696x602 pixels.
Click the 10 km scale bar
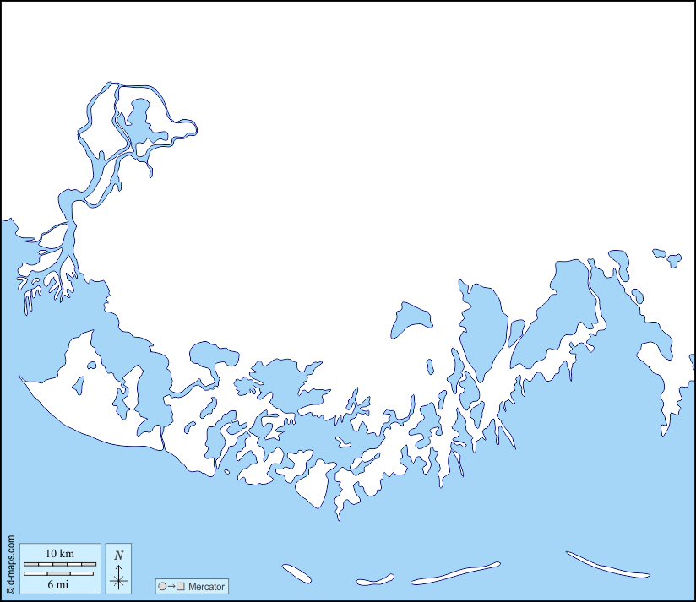point(60,564)
